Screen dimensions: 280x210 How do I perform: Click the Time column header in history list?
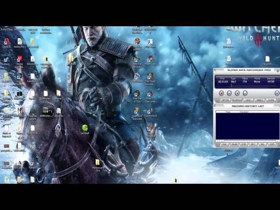click(x=227, y=112)
